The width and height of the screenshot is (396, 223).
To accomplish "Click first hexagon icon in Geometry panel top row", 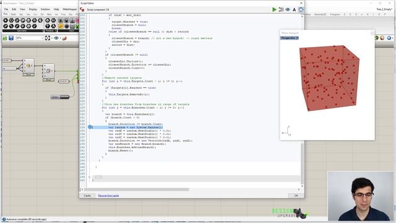I will coord(6,20).
